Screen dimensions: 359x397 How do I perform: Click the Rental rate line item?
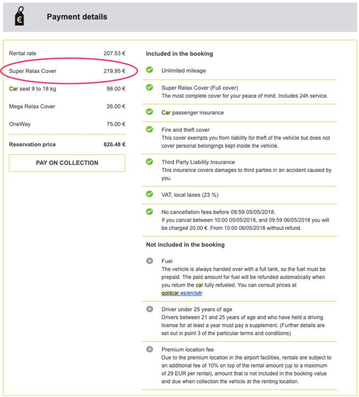tap(67, 53)
